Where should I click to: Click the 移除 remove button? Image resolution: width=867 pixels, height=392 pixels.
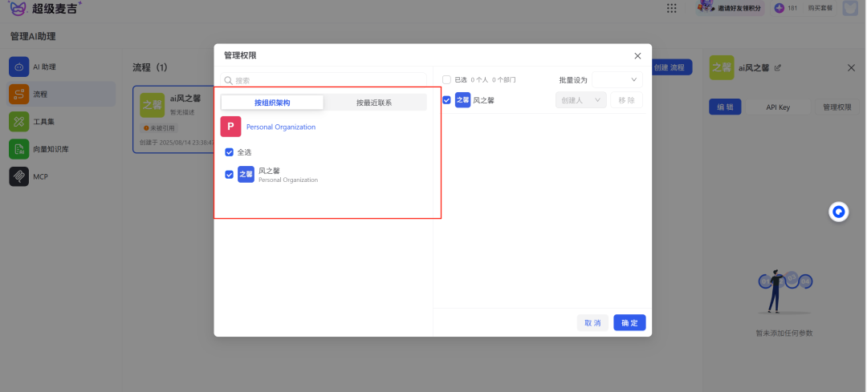626,100
